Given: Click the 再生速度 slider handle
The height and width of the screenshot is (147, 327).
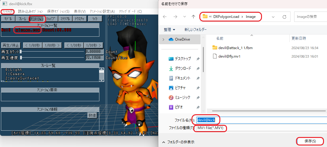Looking at the screenshot, I should pos(21,58).
